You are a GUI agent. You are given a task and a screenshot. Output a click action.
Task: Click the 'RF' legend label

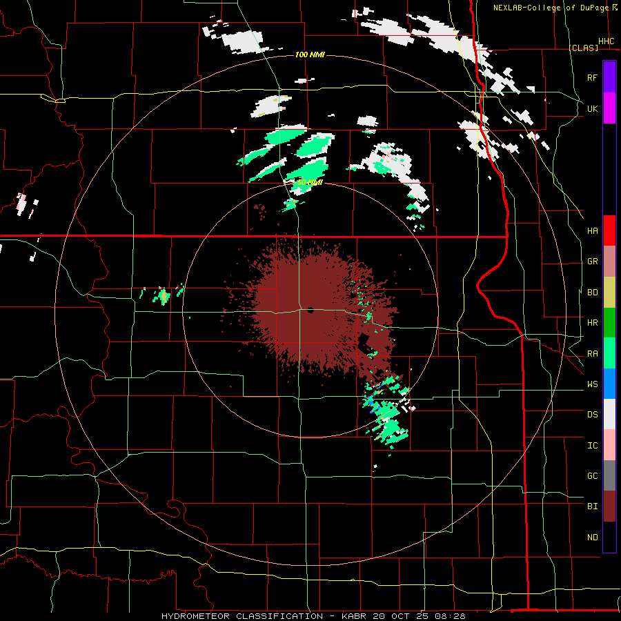point(592,77)
